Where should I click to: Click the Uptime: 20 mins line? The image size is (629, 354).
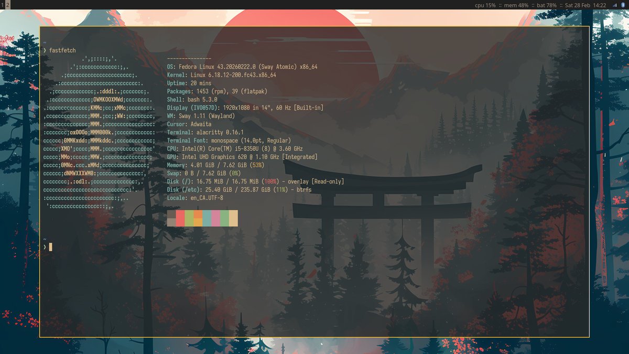[x=189, y=83]
